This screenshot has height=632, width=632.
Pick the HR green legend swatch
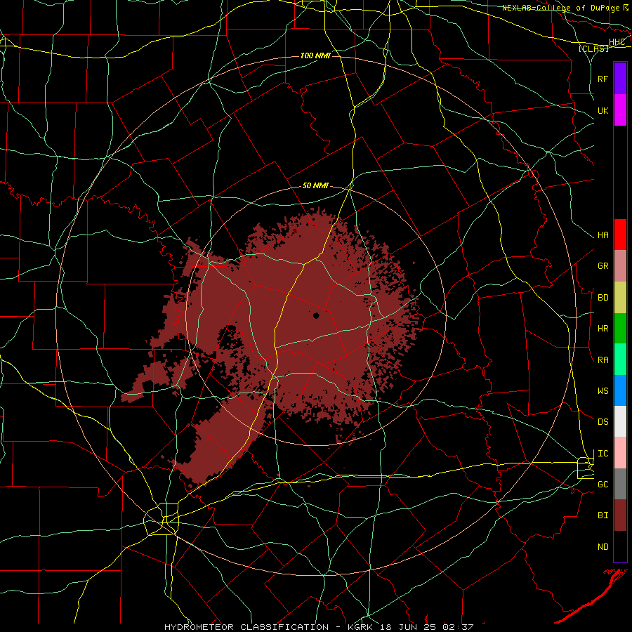(620, 329)
